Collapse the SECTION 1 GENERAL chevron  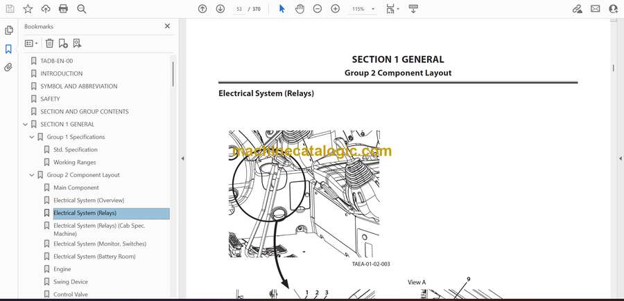[x=26, y=125]
